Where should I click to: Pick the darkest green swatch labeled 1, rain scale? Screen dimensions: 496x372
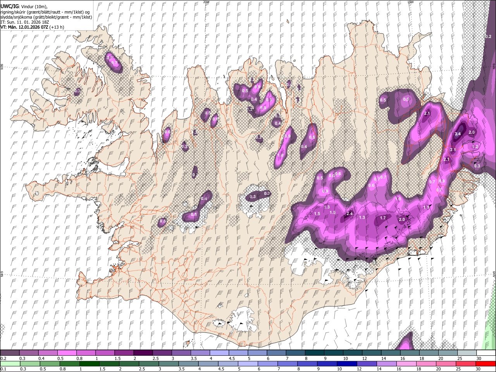click(x=89, y=363)
